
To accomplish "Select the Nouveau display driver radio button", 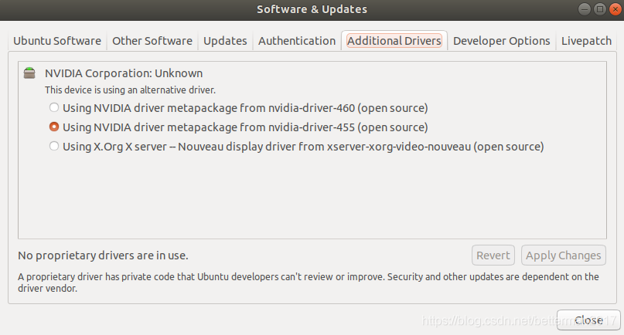I will click(54, 146).
